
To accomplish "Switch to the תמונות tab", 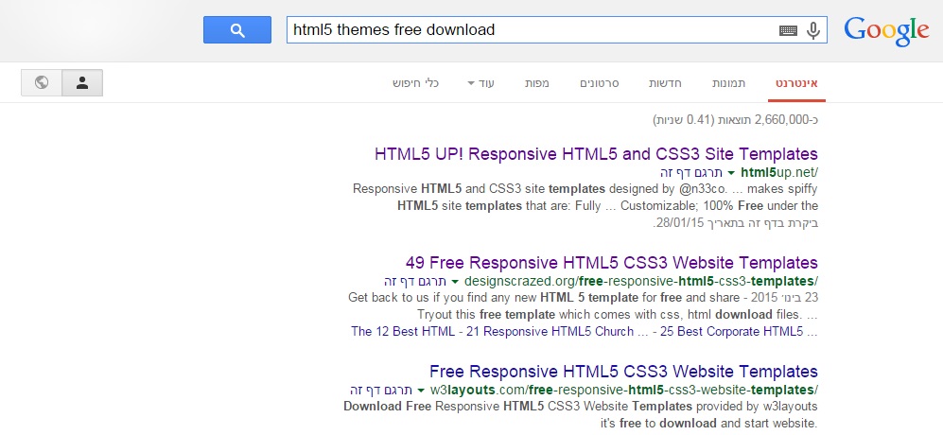I will coord(728,83).
